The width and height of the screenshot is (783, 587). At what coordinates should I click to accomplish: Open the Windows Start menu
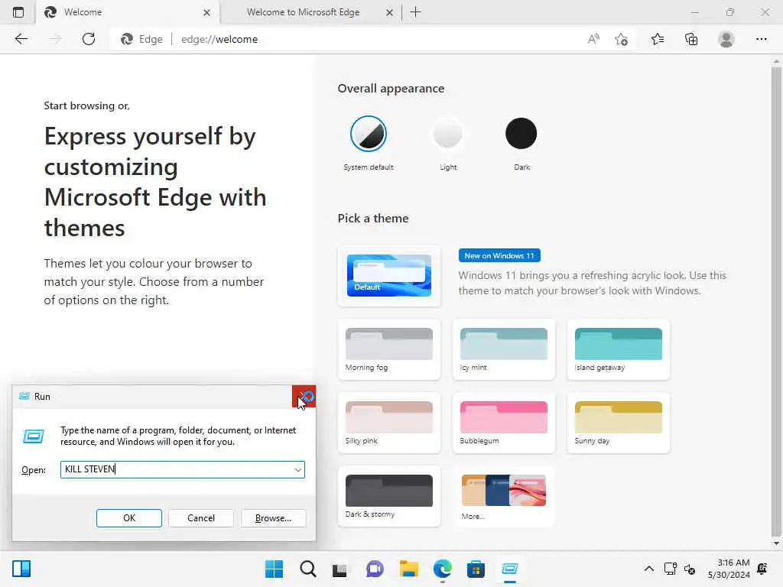[274, 569]
